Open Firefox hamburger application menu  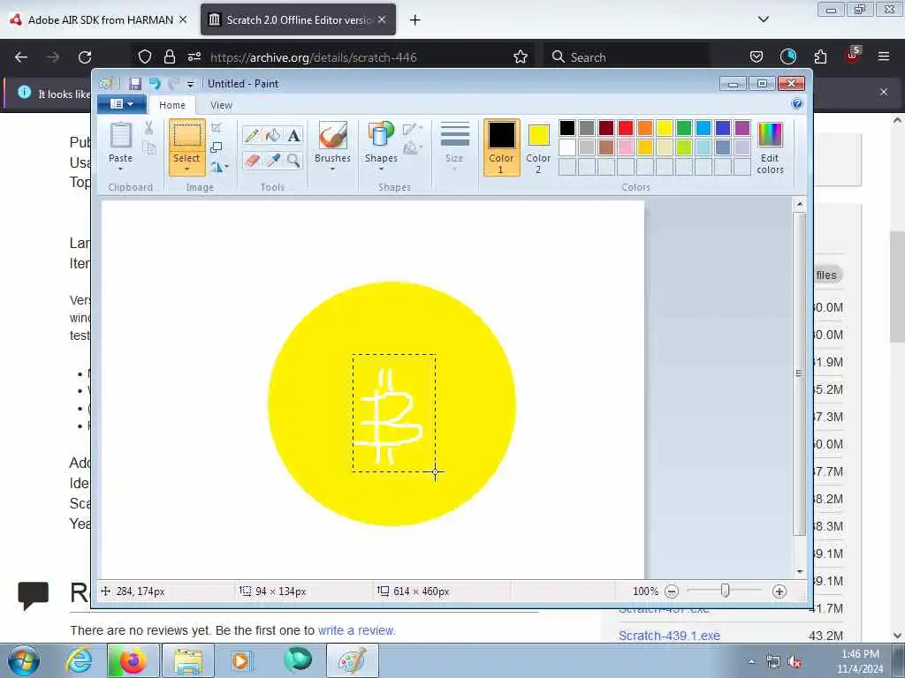tap(884, 56)
